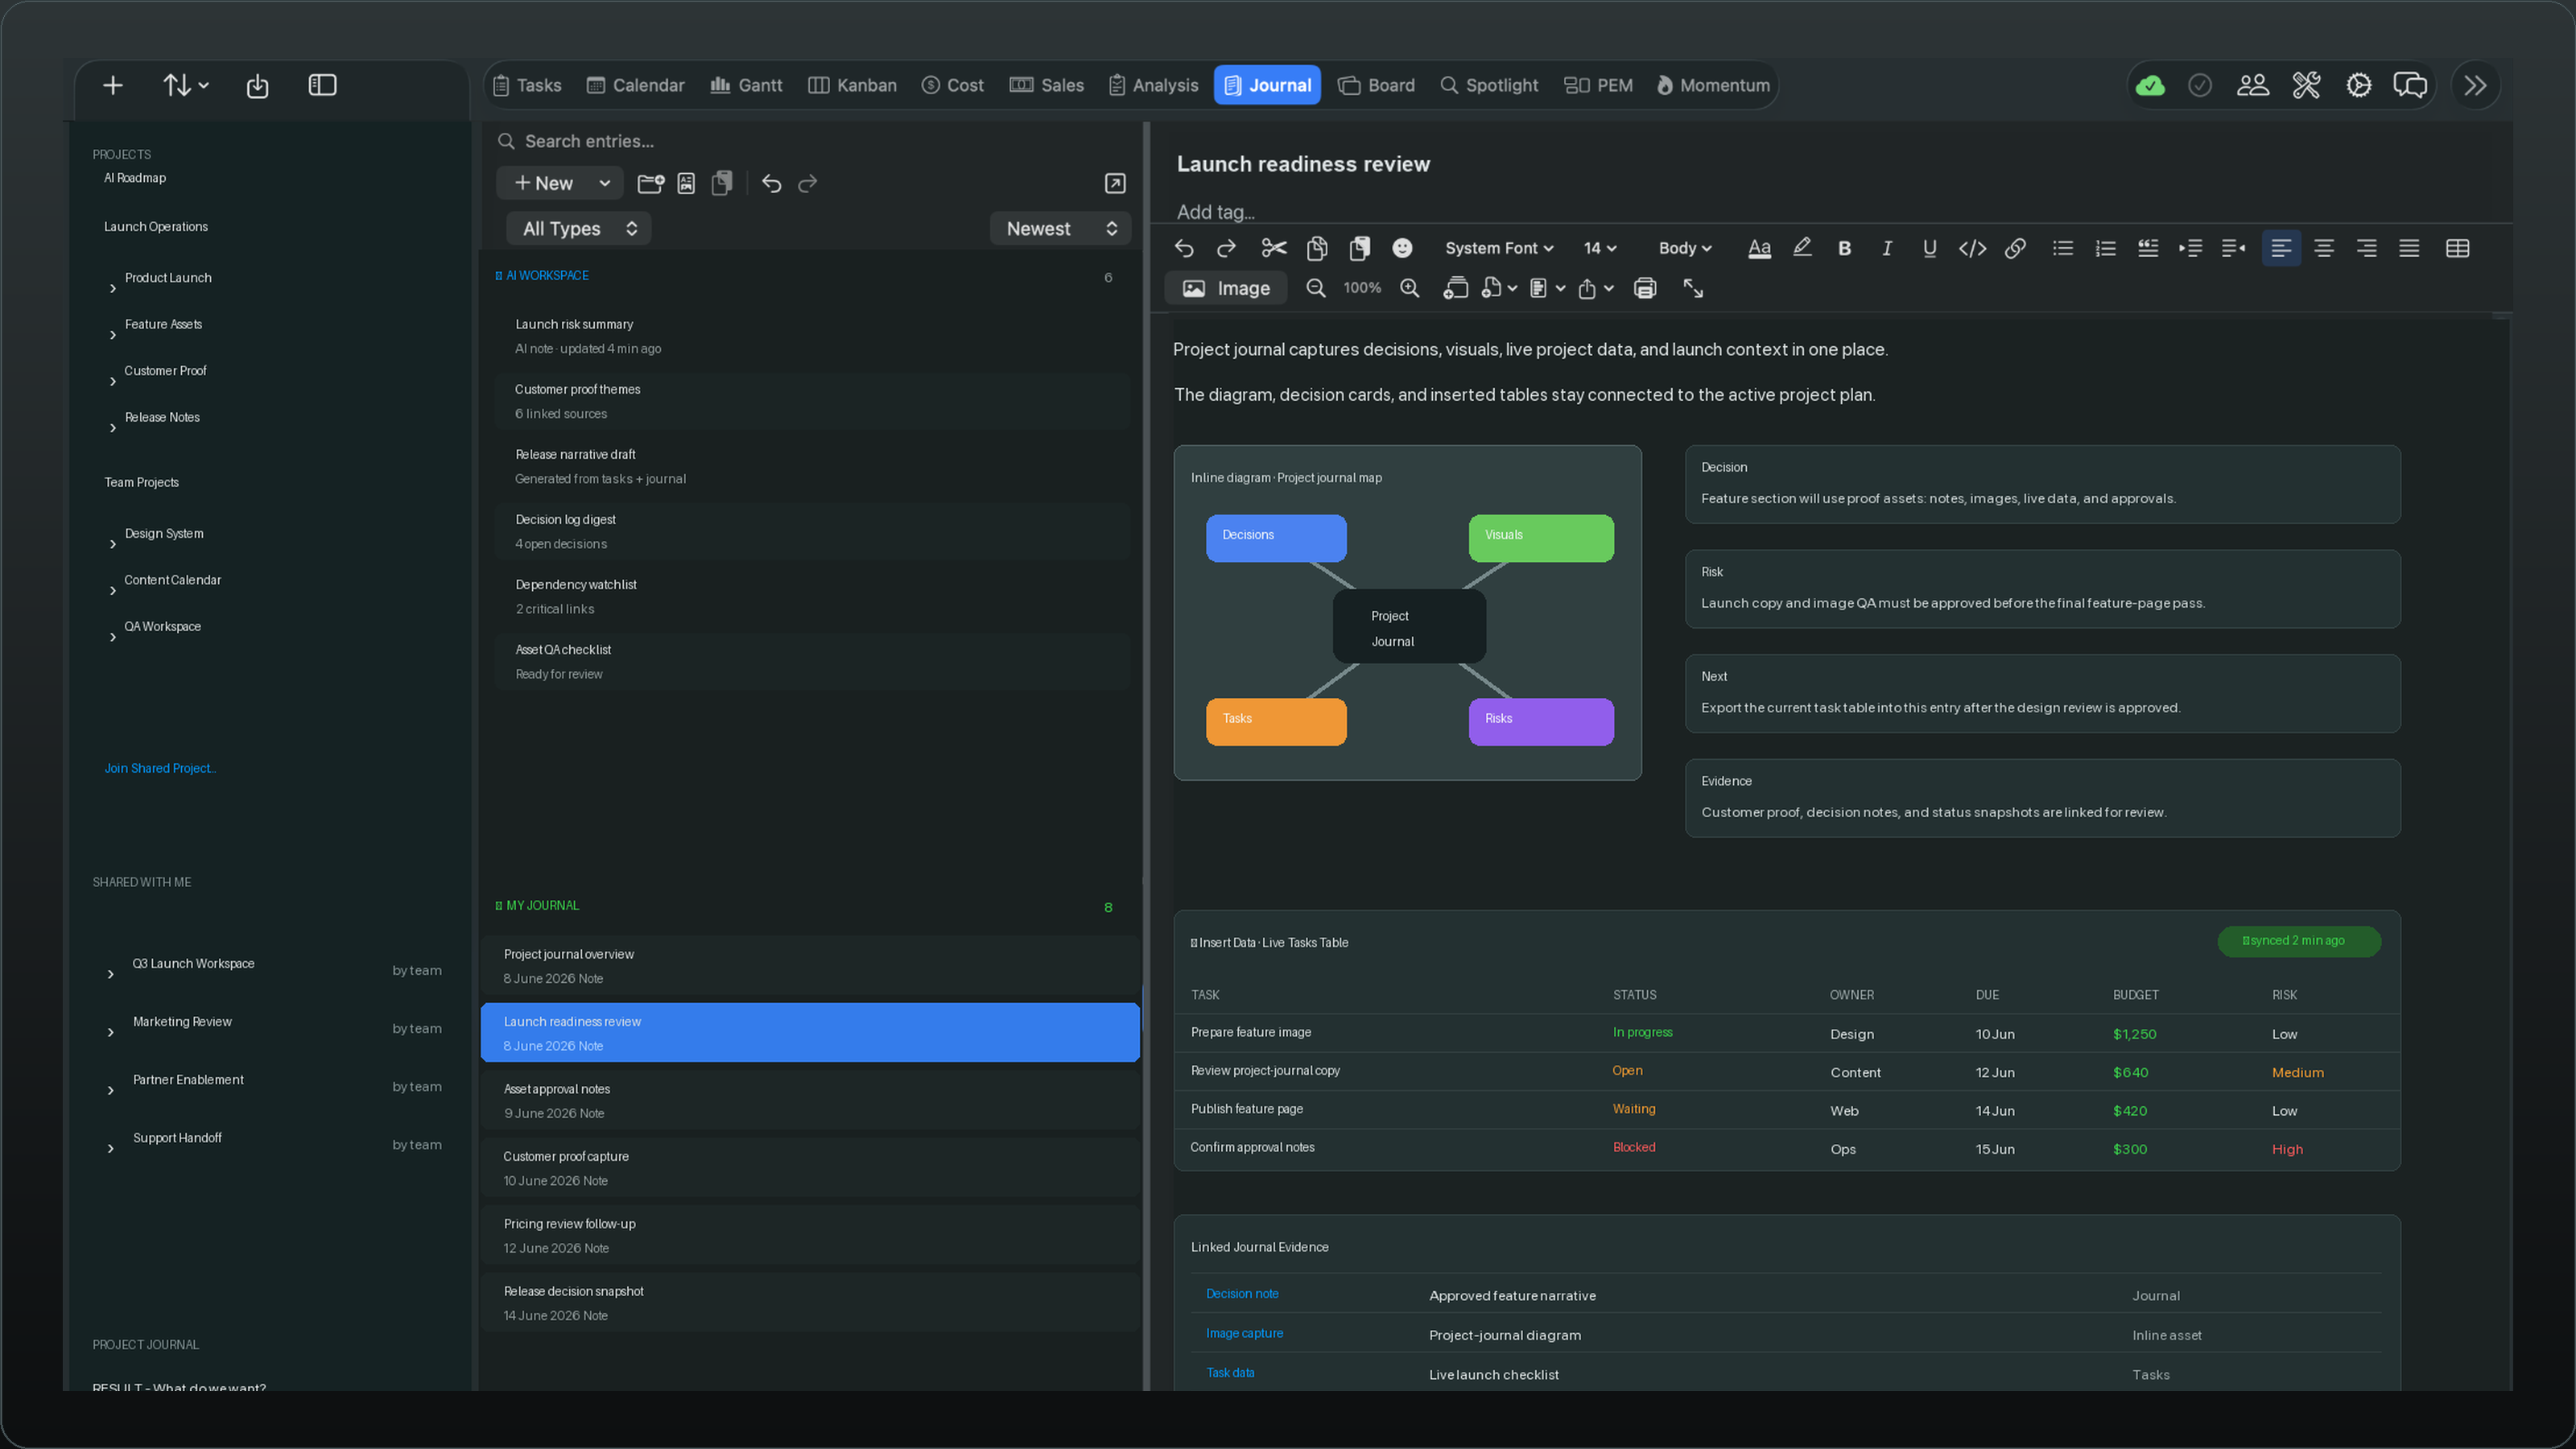Click the cut scissors icon in editor toolbar

pyautogui.click(x=1274, y=248)
